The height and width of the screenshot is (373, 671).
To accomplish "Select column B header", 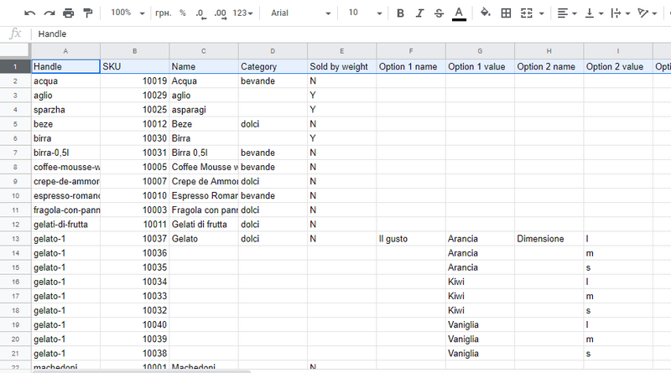I will pyautogui.click(x=135, y=51).
